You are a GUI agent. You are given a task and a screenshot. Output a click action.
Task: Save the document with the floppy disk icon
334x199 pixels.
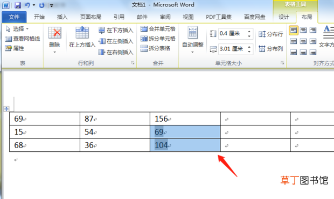coord(18,5)
